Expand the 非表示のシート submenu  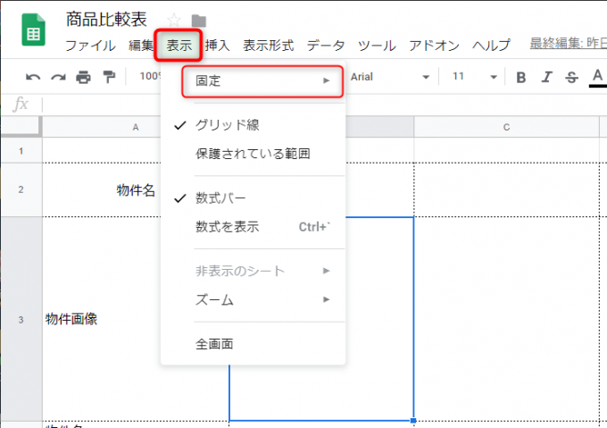253,271
